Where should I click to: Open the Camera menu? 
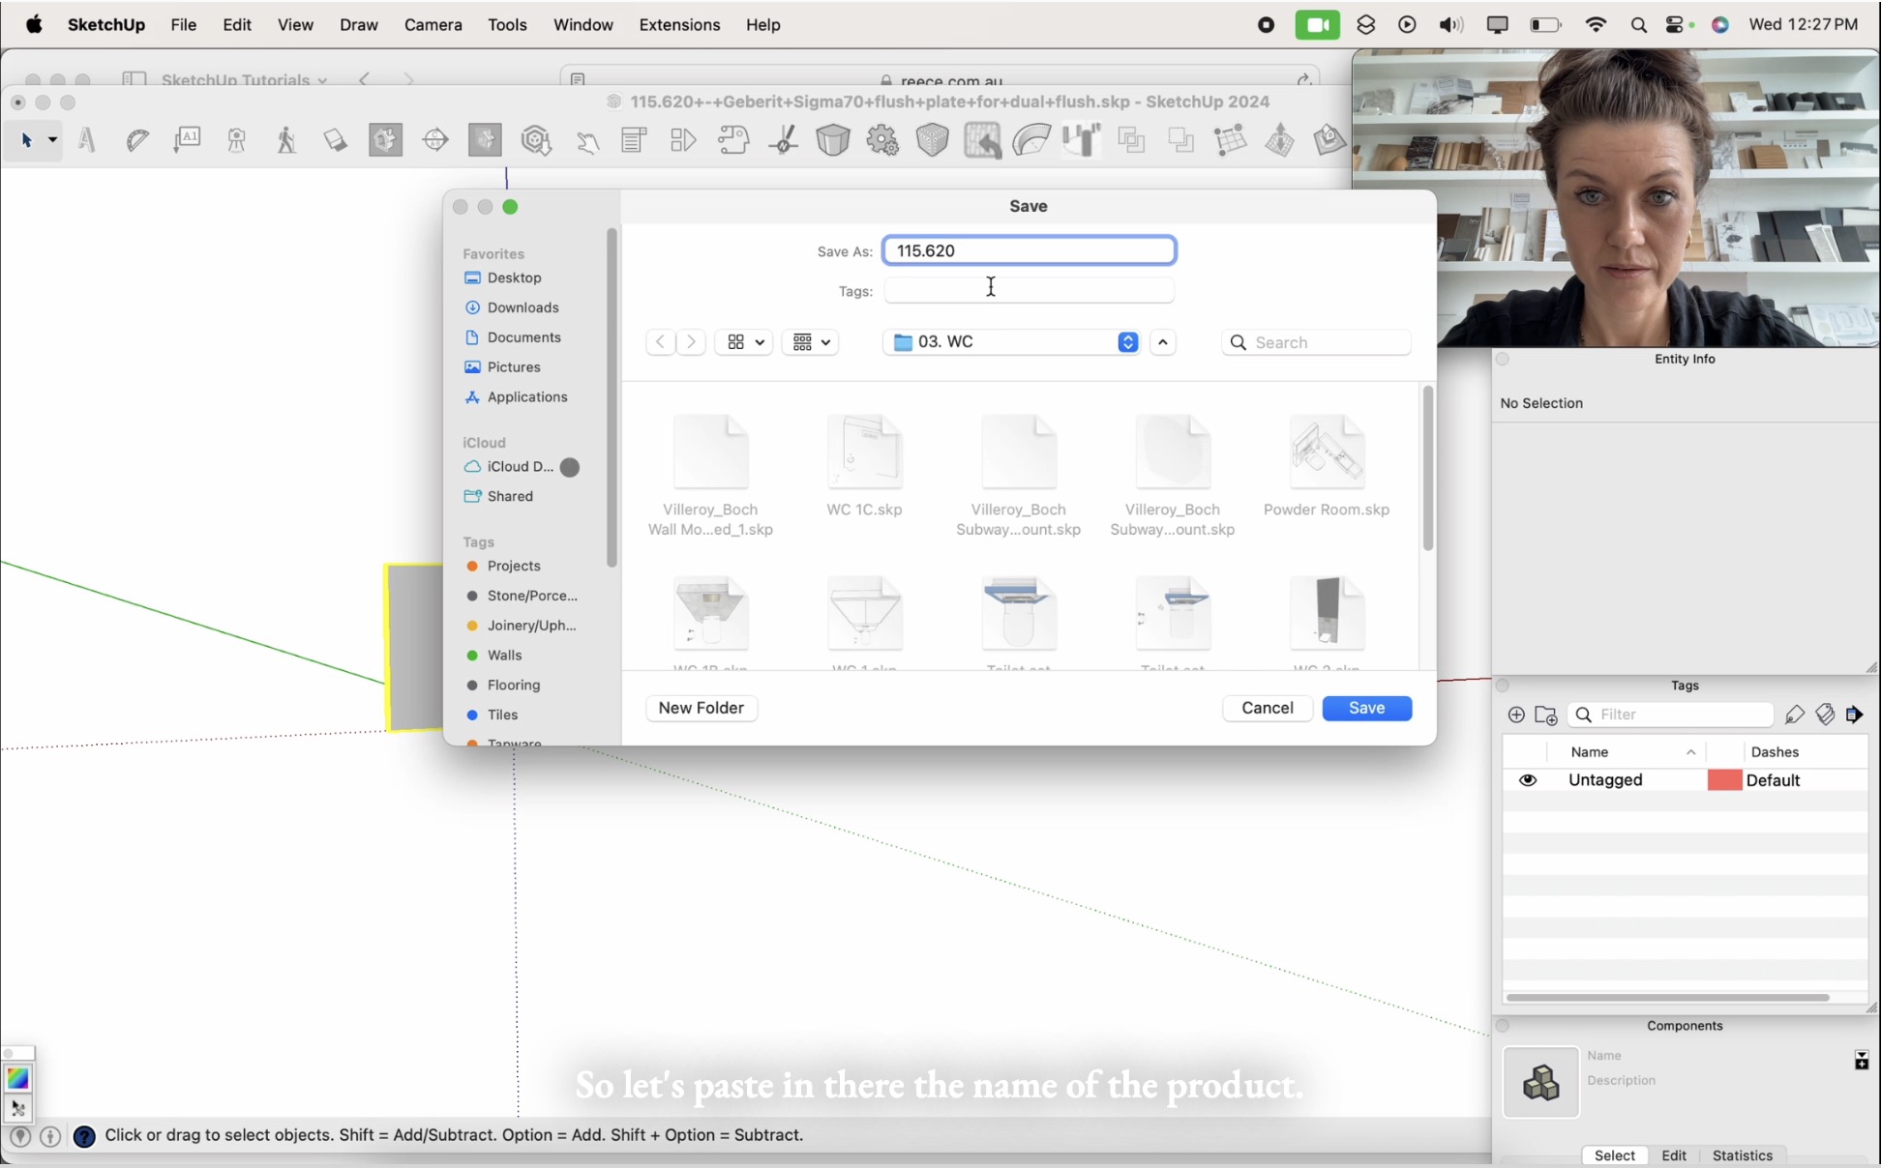[x=433, y=25]
